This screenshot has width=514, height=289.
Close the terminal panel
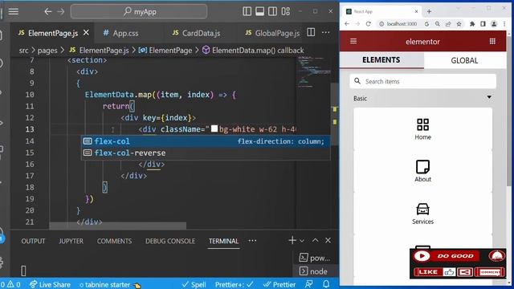[328, 241]
